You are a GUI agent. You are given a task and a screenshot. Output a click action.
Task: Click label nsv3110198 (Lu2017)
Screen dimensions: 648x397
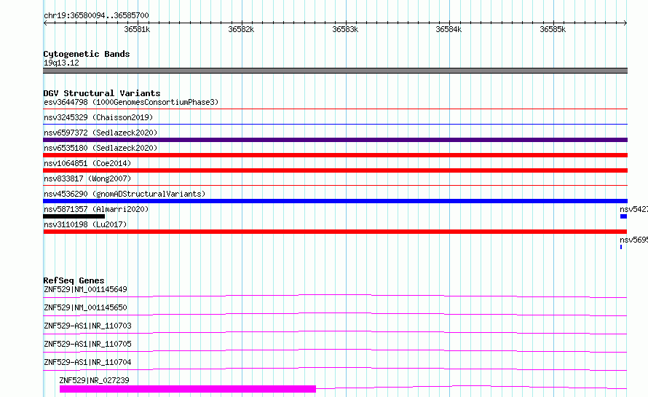[x=85, y=224]
